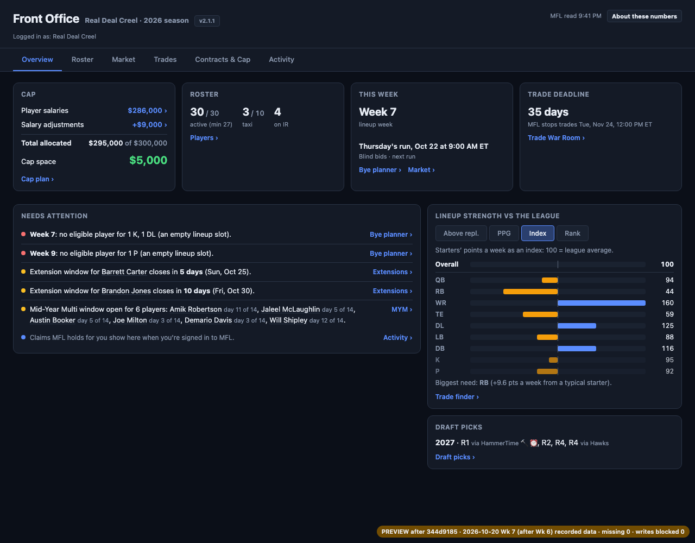This screenshot has width=695, height=543.
Task: Open the Players link in Roster card
Action: pyautogui.click(x=204, y=138)
